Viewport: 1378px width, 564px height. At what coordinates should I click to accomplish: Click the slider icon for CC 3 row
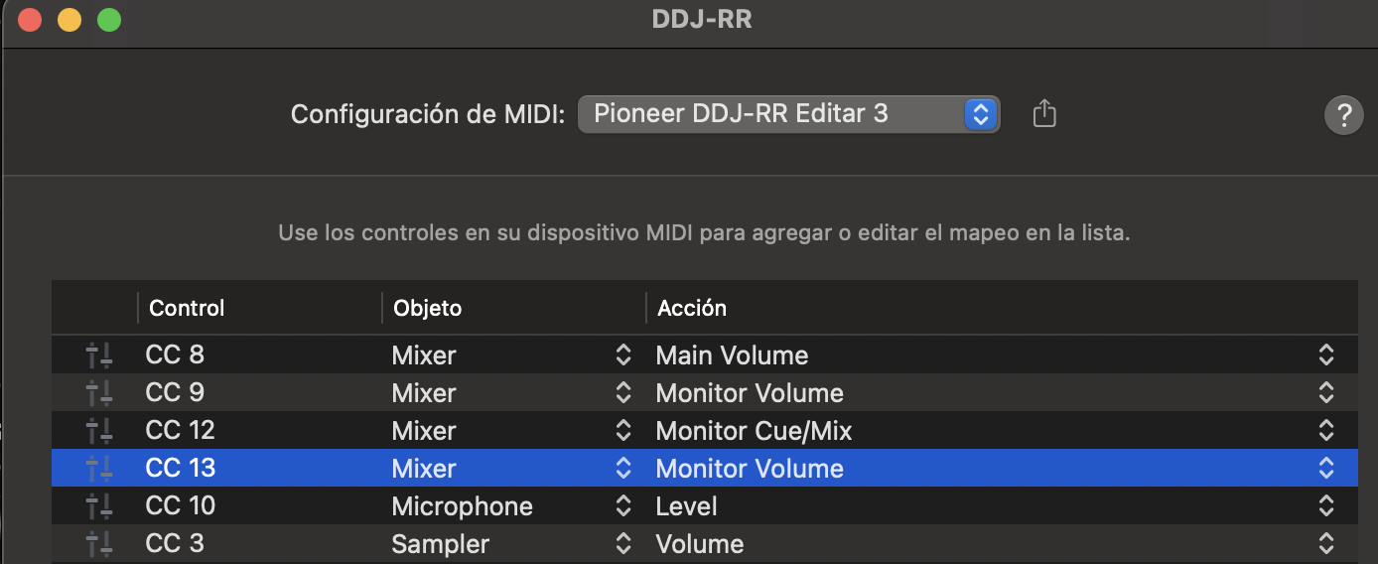click(99, 544)
